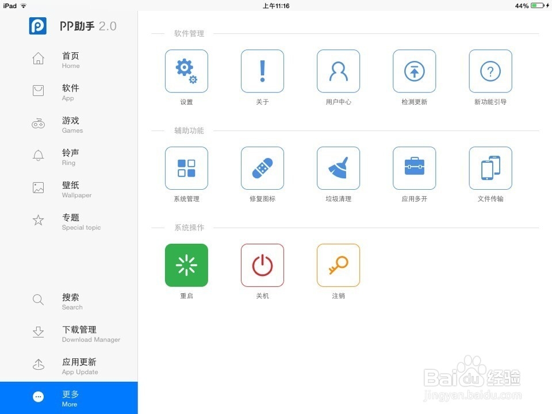Tap the 上午11:16 clock in status bar
This screenshot has height=414, width=552.
[276, 6]
